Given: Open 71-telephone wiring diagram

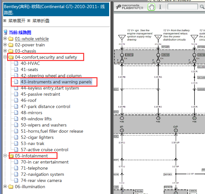Looking at the screenshot, I should coord(34,168).
